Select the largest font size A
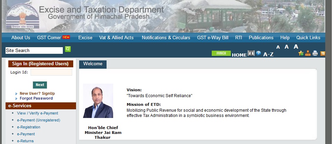This screenshot has height=144, width=336. (x=296, y=46)
